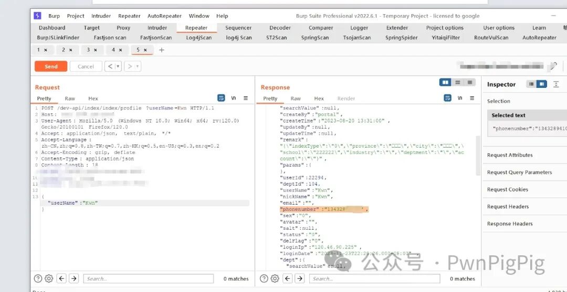Open the RouteVulScan extension tab
567x292 pixels.
pyautogui.click(x=491, y=38)
